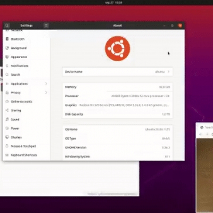The height and width of the screenshot is (213, 213).
Task: Click the Privacy icon in sidebar
Action: tap(7, 93)
